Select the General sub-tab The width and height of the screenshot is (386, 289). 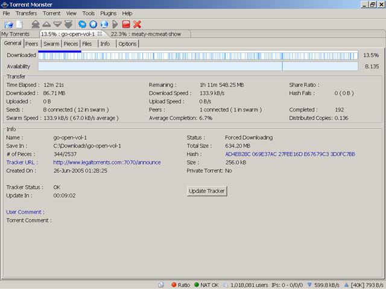tap(13, 43)
